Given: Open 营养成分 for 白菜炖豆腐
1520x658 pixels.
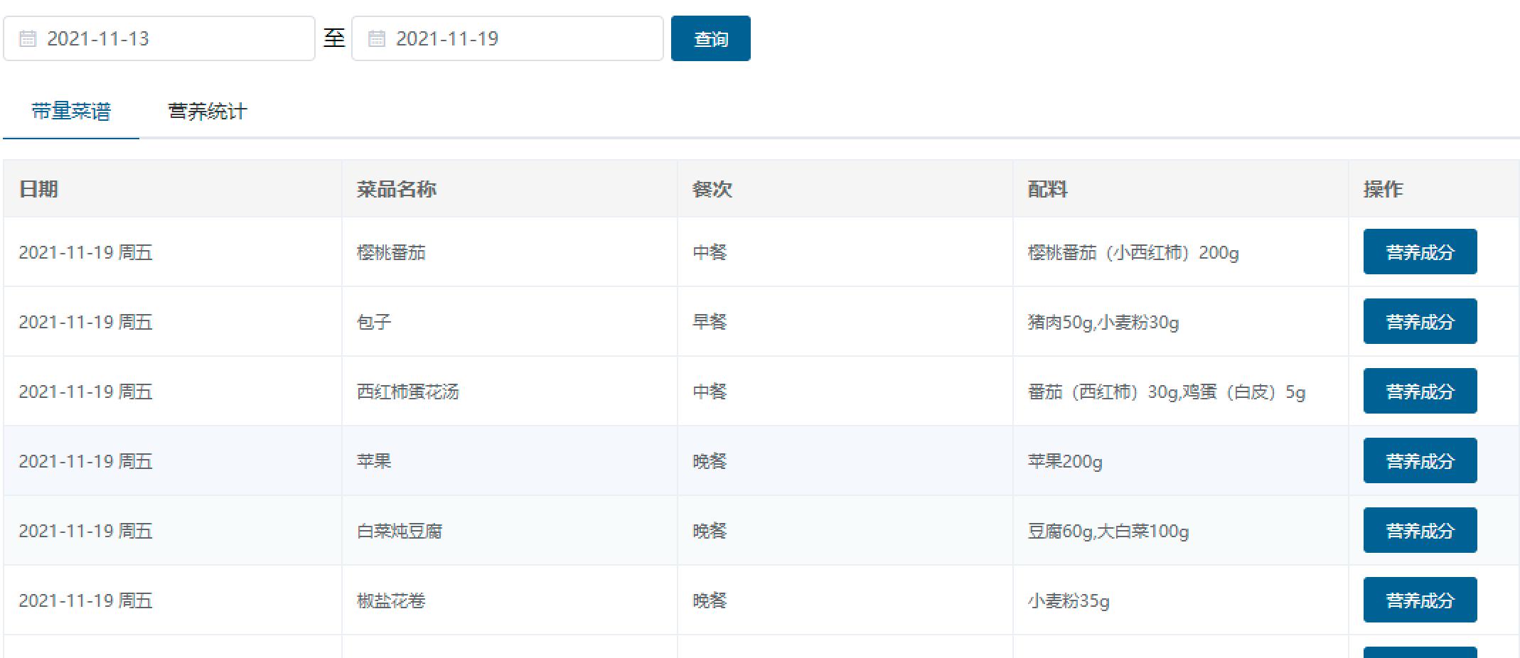Looking at the screenshot, I should point(1419,530).
